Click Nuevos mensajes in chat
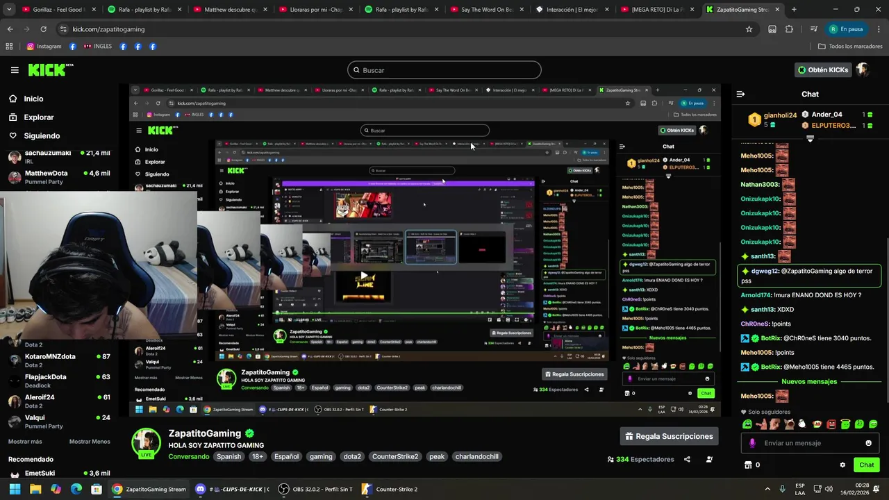The width and height of the screenshot is (889, 500). (809, 382)
